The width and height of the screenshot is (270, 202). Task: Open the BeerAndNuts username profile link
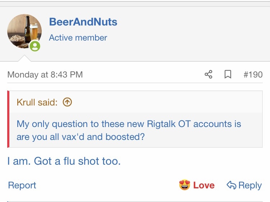[x=83, y=22]
